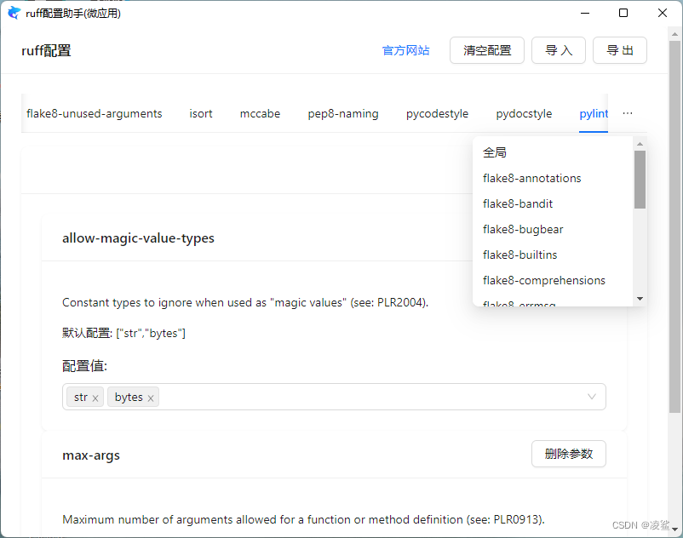Click the allow-magic-value-types heading

pyautogui.click(x=138, y=238)
